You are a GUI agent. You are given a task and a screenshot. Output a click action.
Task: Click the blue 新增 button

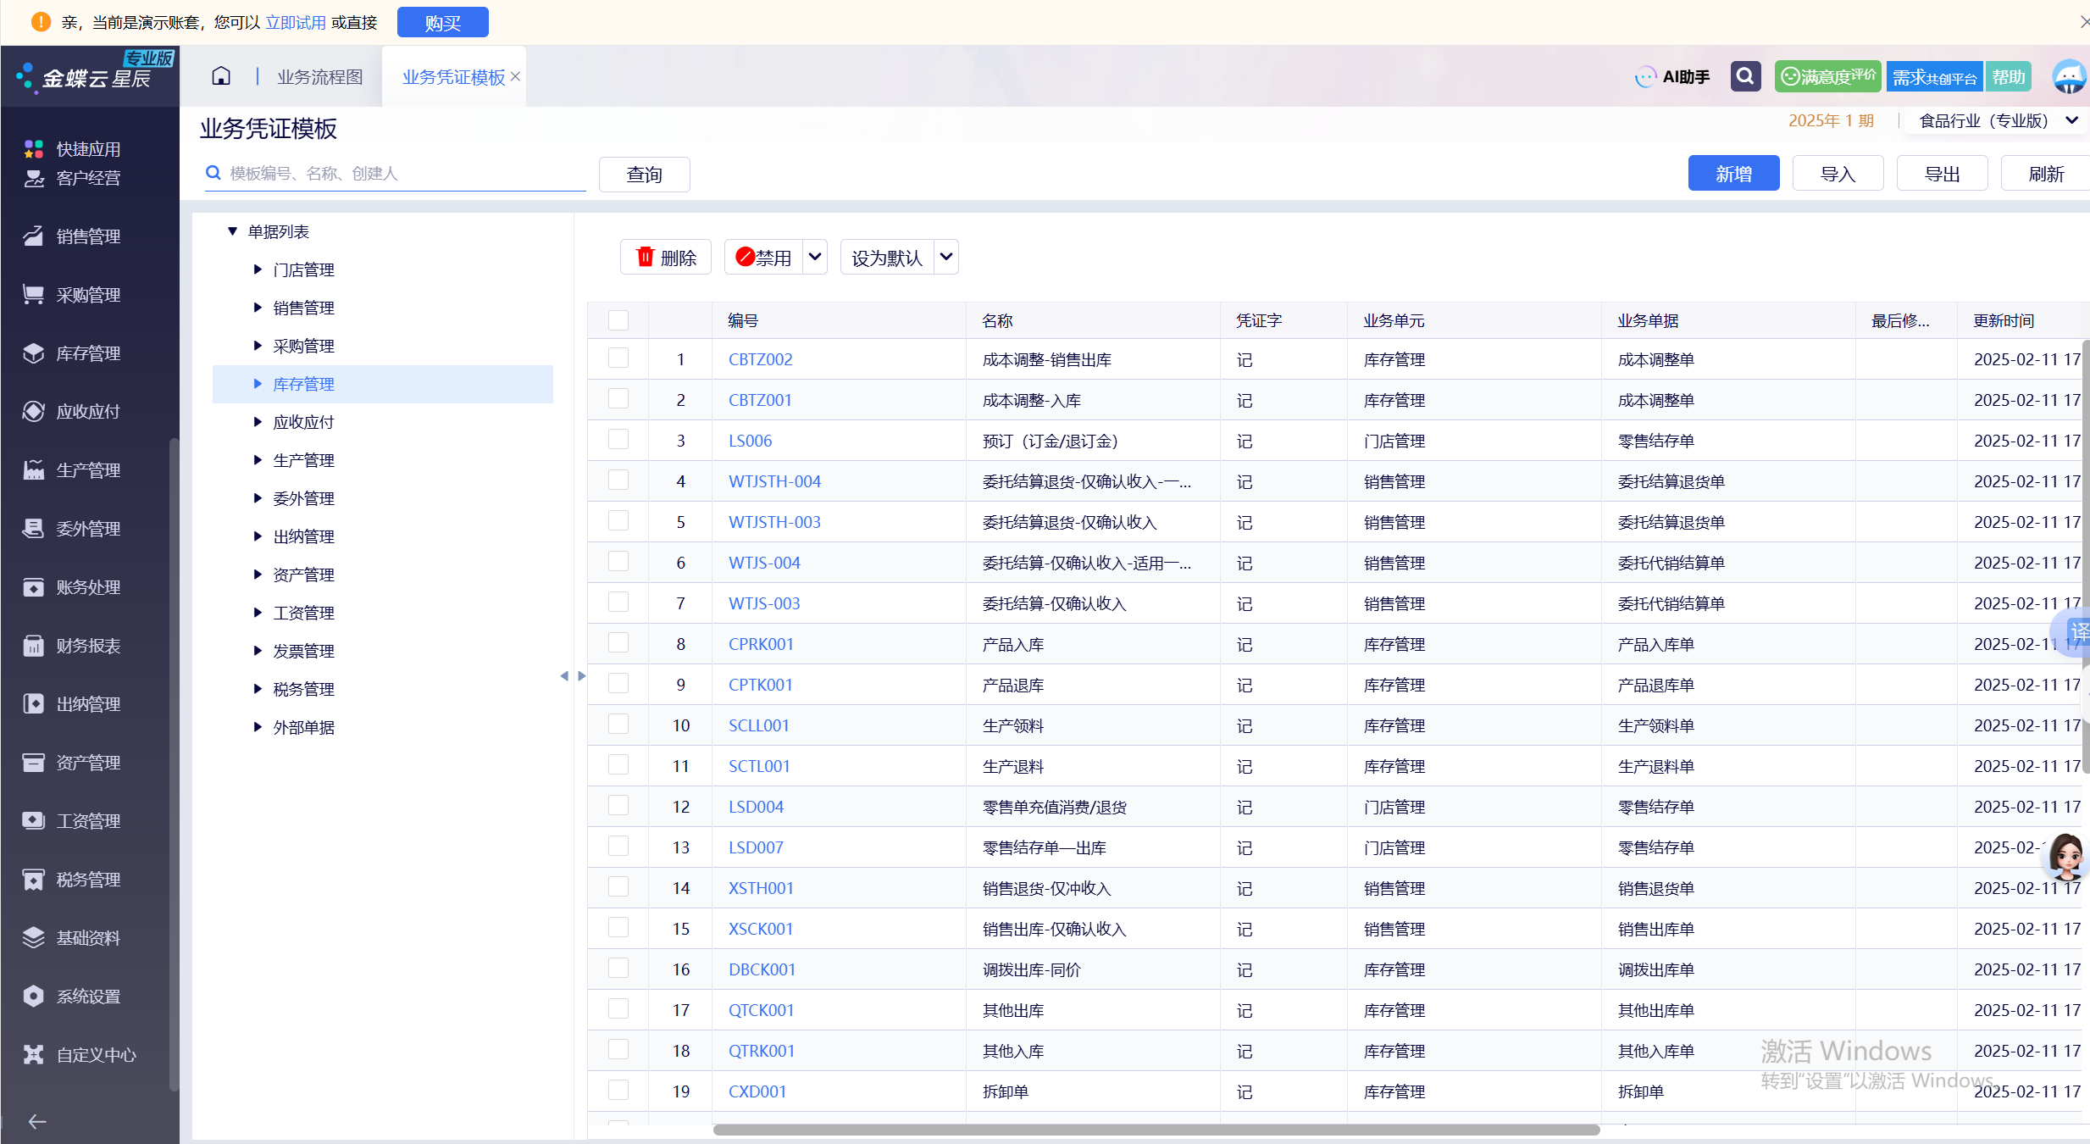point(1733,174)
